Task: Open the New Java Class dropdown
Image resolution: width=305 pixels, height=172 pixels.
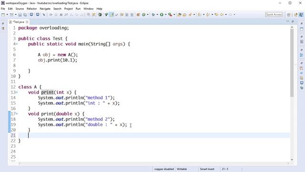Action: (148, 15)
